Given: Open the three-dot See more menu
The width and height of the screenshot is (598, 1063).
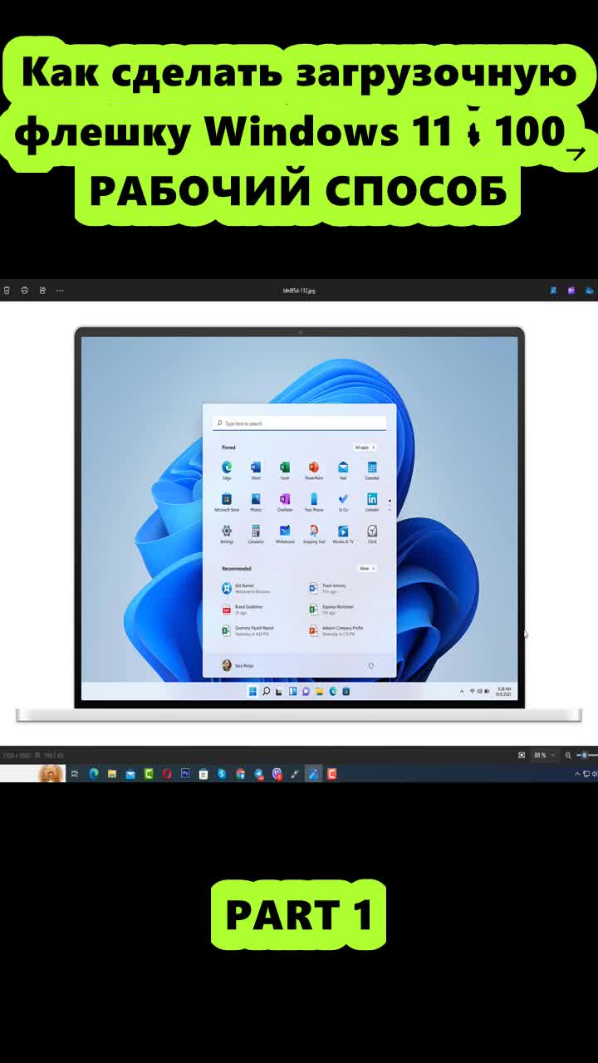Looking at the screenshot, I should (x=60, y=291).
